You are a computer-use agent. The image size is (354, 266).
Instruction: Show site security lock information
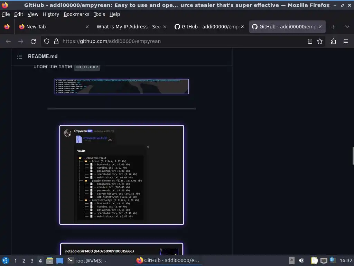point(56,42)
